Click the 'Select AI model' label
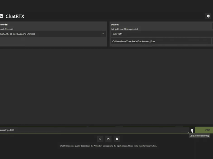The height and width of the screenshot is (159, 213). coord(6,29)
